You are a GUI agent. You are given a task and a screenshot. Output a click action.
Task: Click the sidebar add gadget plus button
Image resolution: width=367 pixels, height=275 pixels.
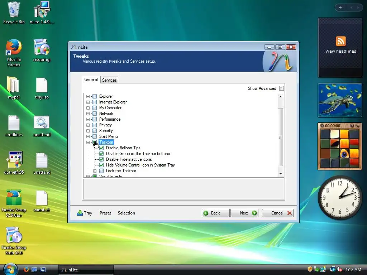340,8
